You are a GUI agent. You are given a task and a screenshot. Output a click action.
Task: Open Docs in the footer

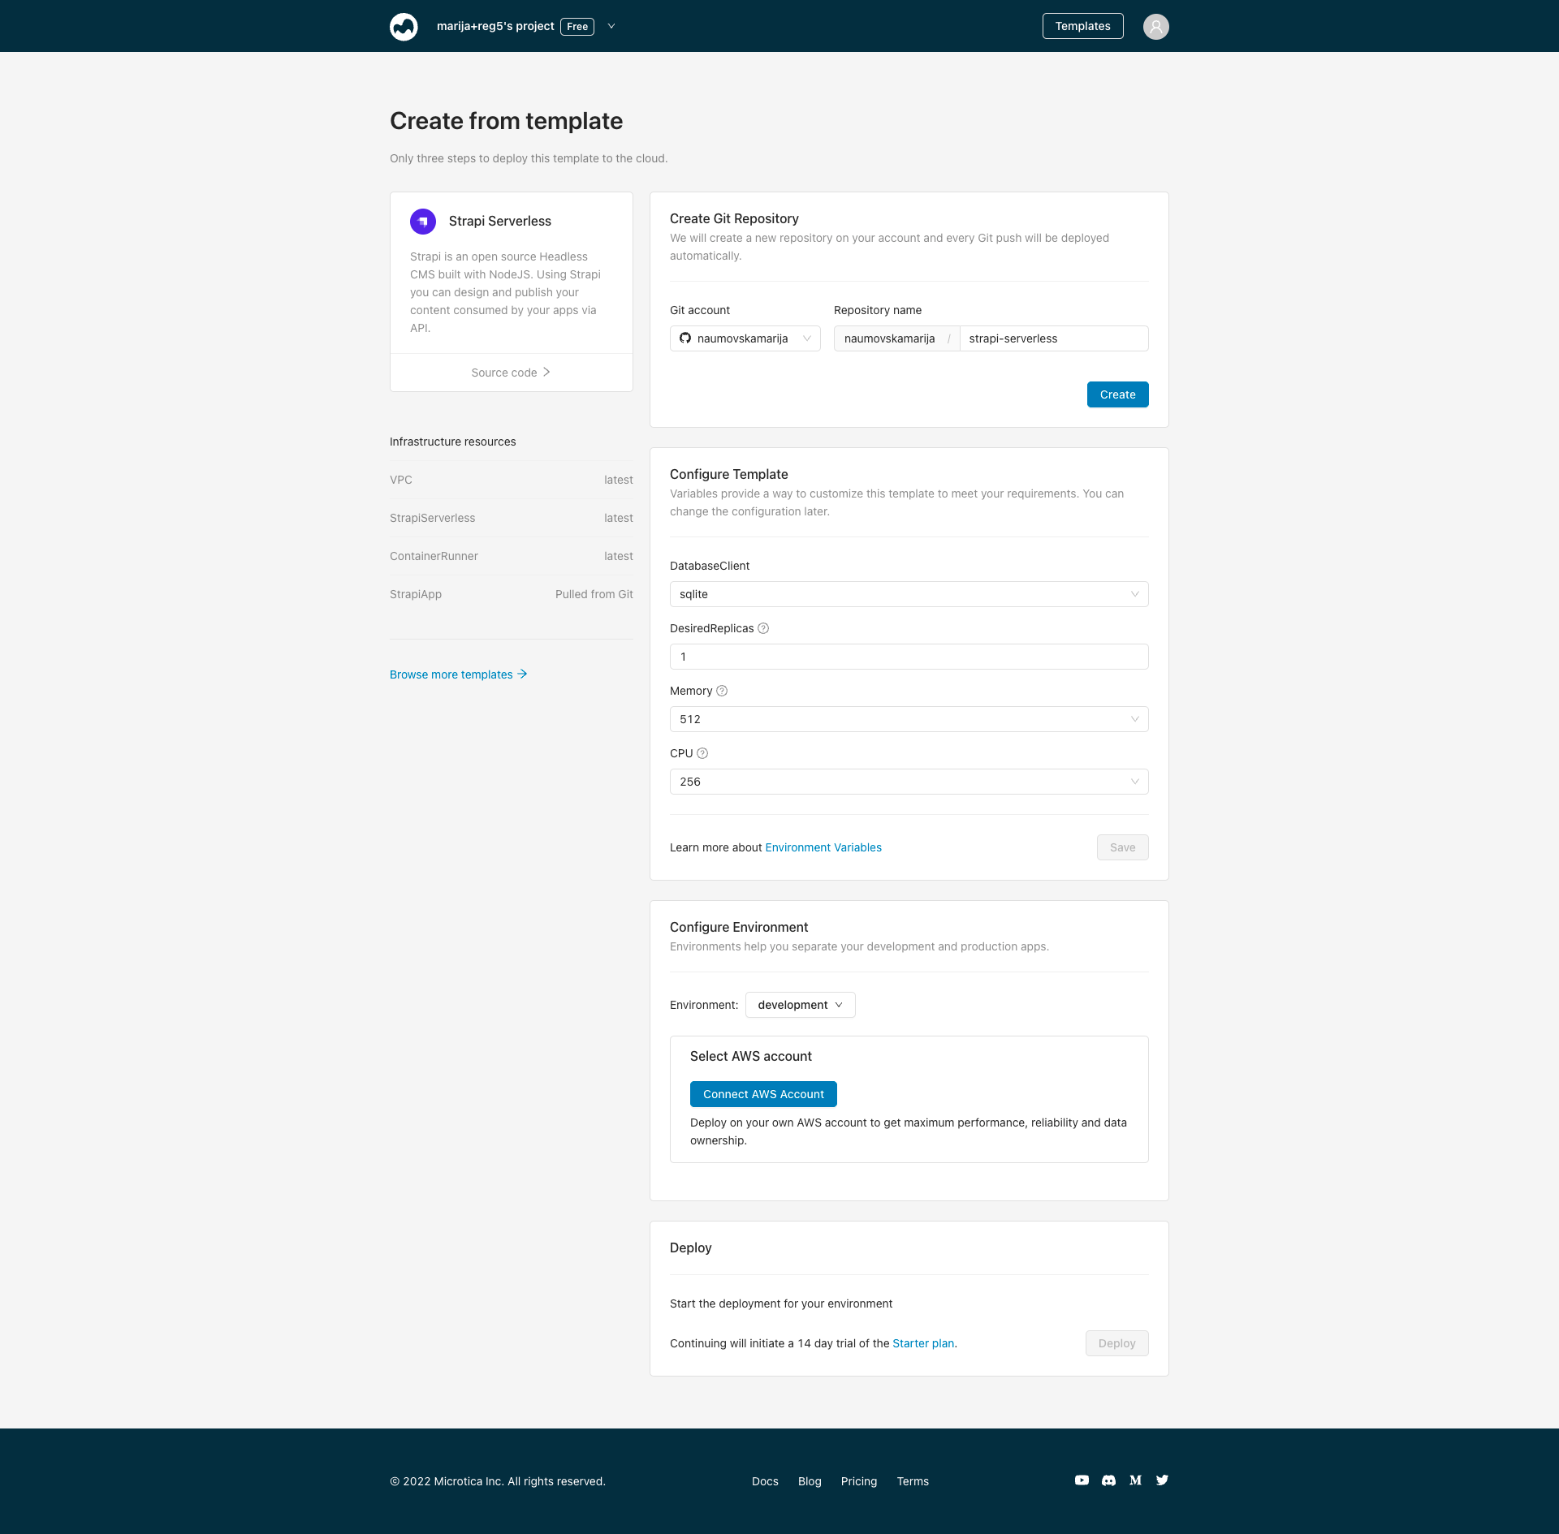765,1481
